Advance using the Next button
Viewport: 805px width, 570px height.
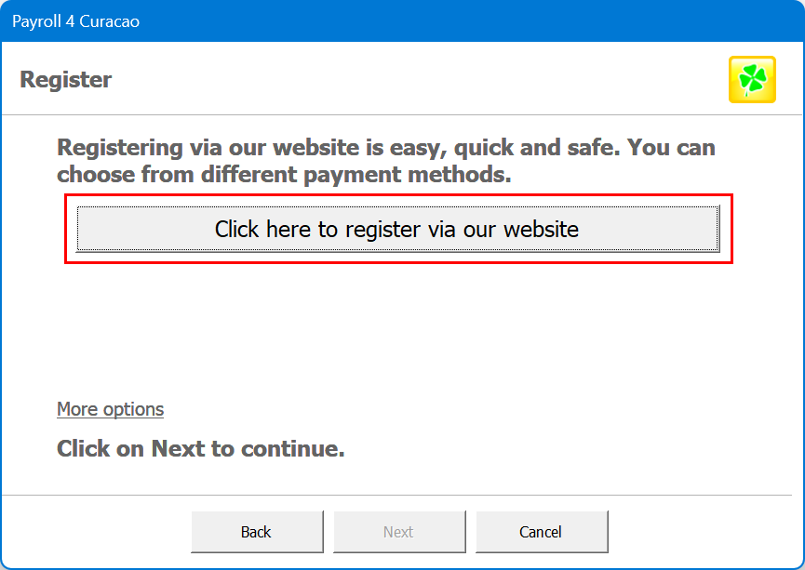398,532
